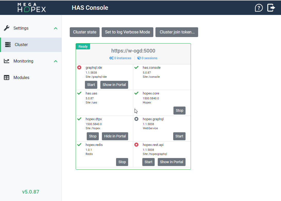Click the Monitoring chart icon
Viewport: 281px width, 201px height.
(x=7, y=61)
